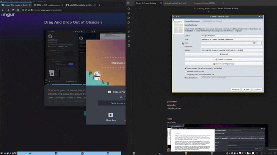
Task: Open graph view from Obsidian ribbon
Action: [128, 14]
